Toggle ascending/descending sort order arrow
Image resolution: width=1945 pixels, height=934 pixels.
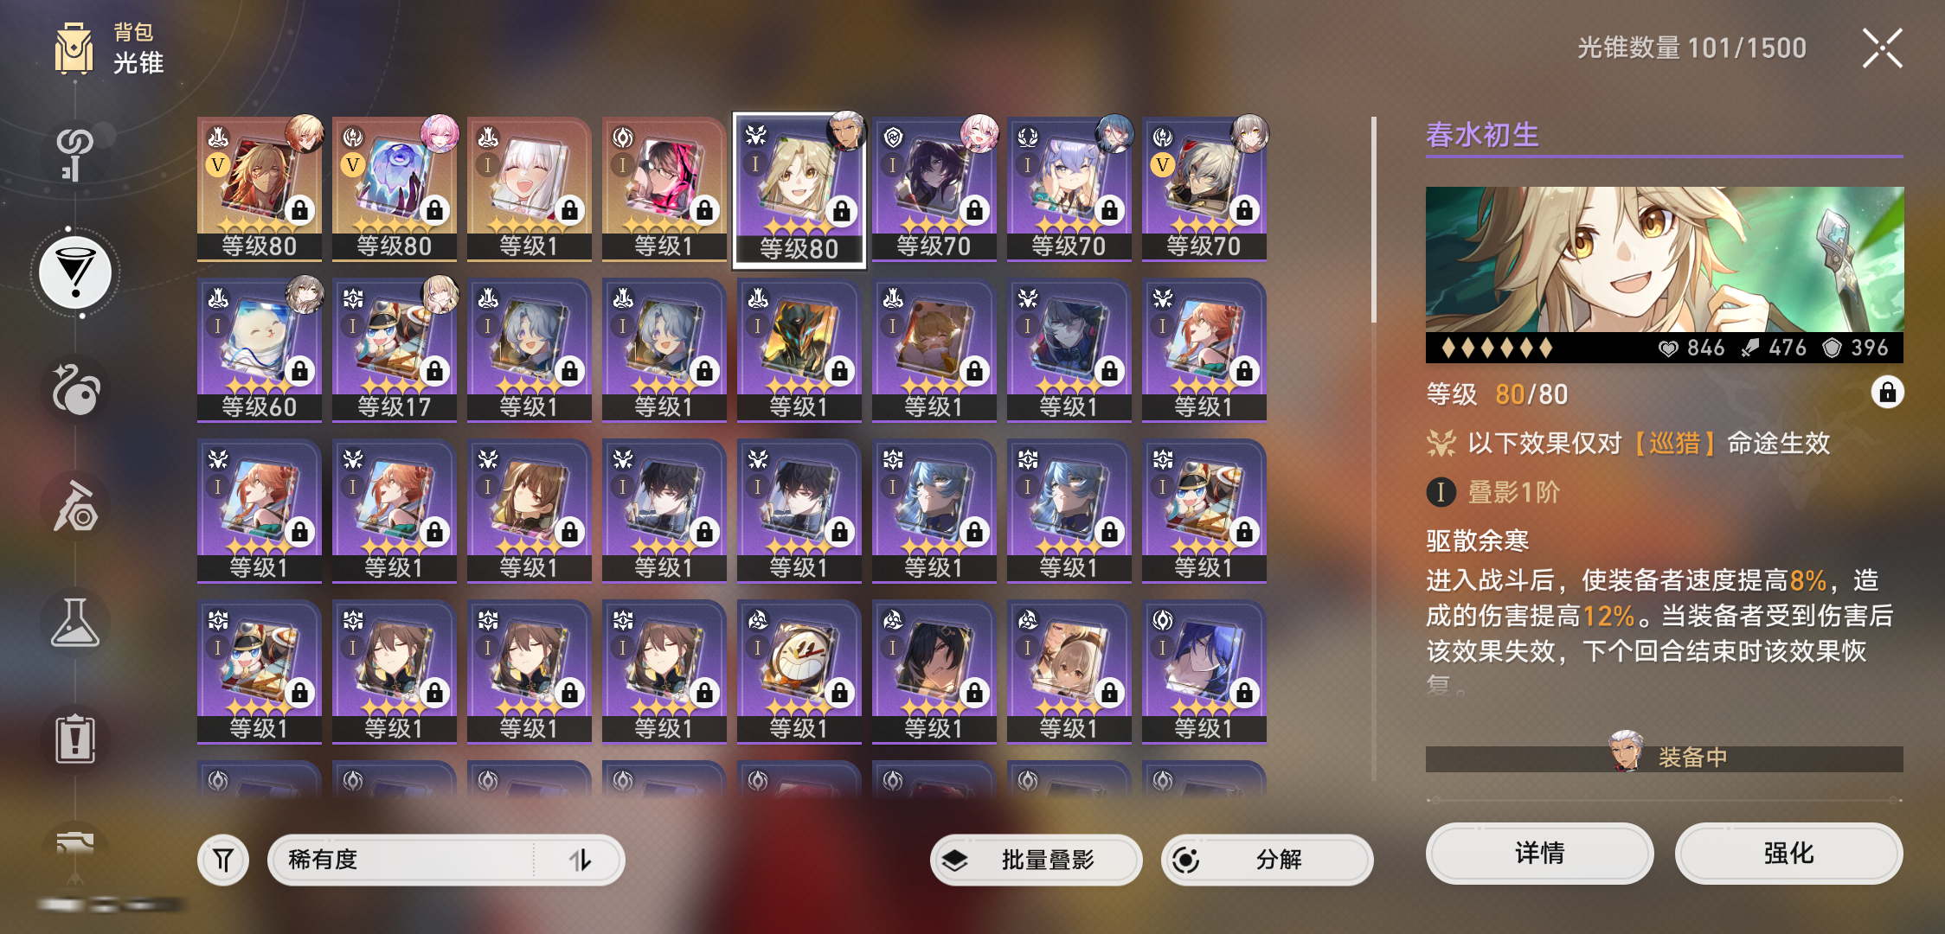tap(580, 860)
